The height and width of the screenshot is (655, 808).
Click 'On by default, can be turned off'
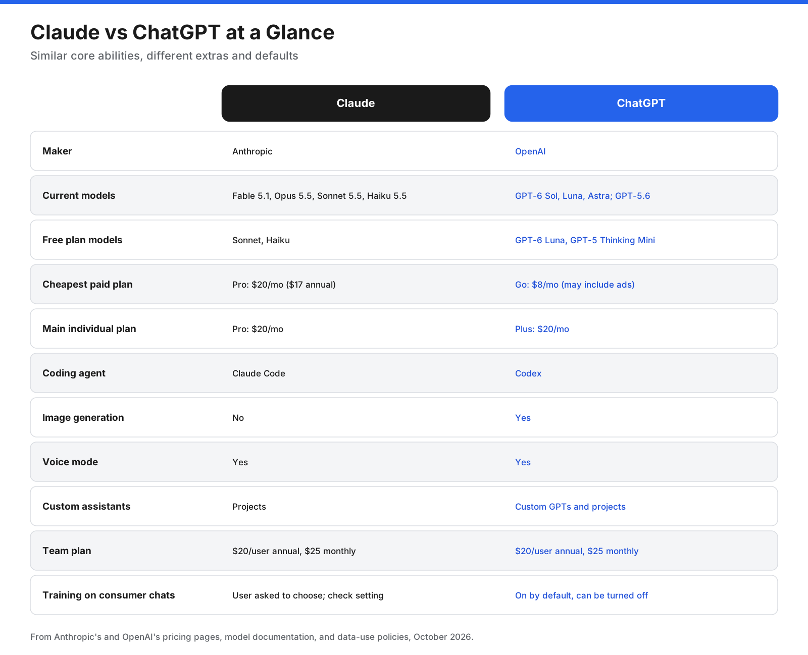coord(581,595)
